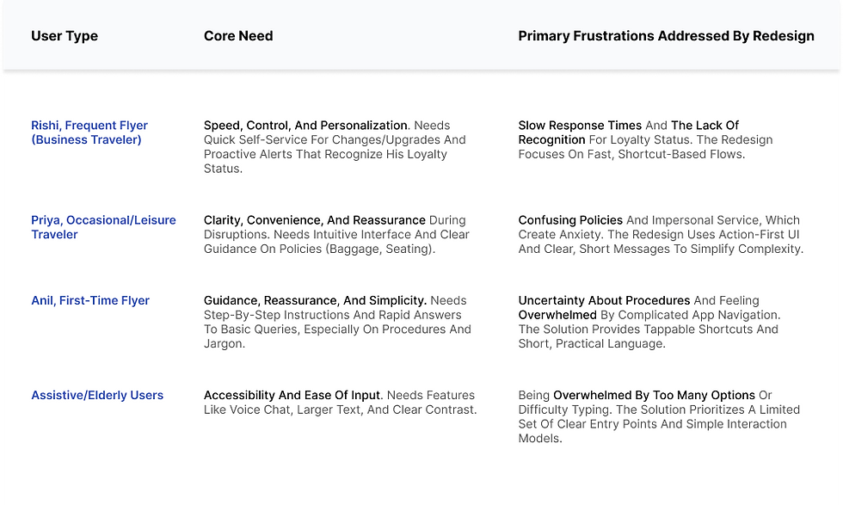Select the bold Clarity, Convenience, And Reassurance text
Viewport: 843px width, 505px height.
click(x=315, y=220)
